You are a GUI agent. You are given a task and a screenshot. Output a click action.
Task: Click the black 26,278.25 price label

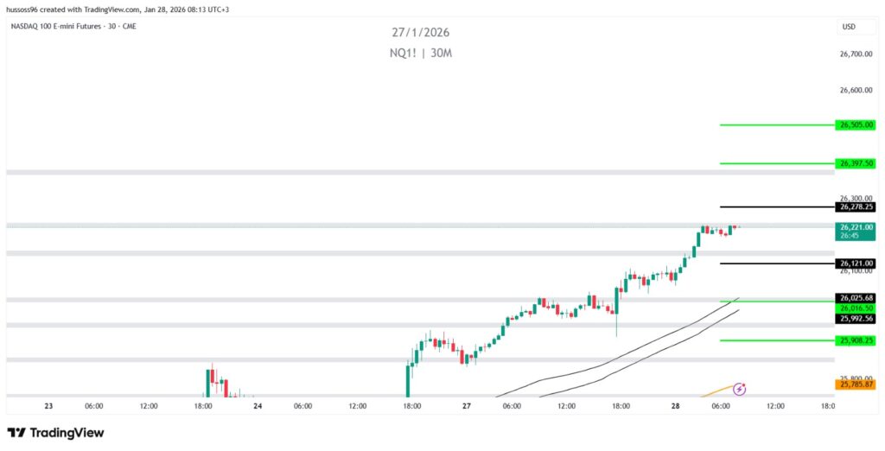point(855,207)
